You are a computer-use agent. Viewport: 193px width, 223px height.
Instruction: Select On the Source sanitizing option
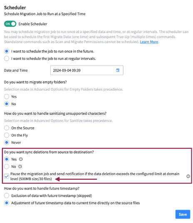(7, 128)
